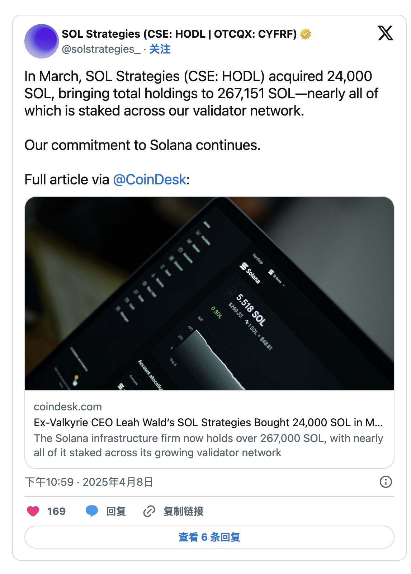Click the 复制链接 copy link text
Image resolution: width=411 pixels, height=574 pixels.
(x=183, y=511)
